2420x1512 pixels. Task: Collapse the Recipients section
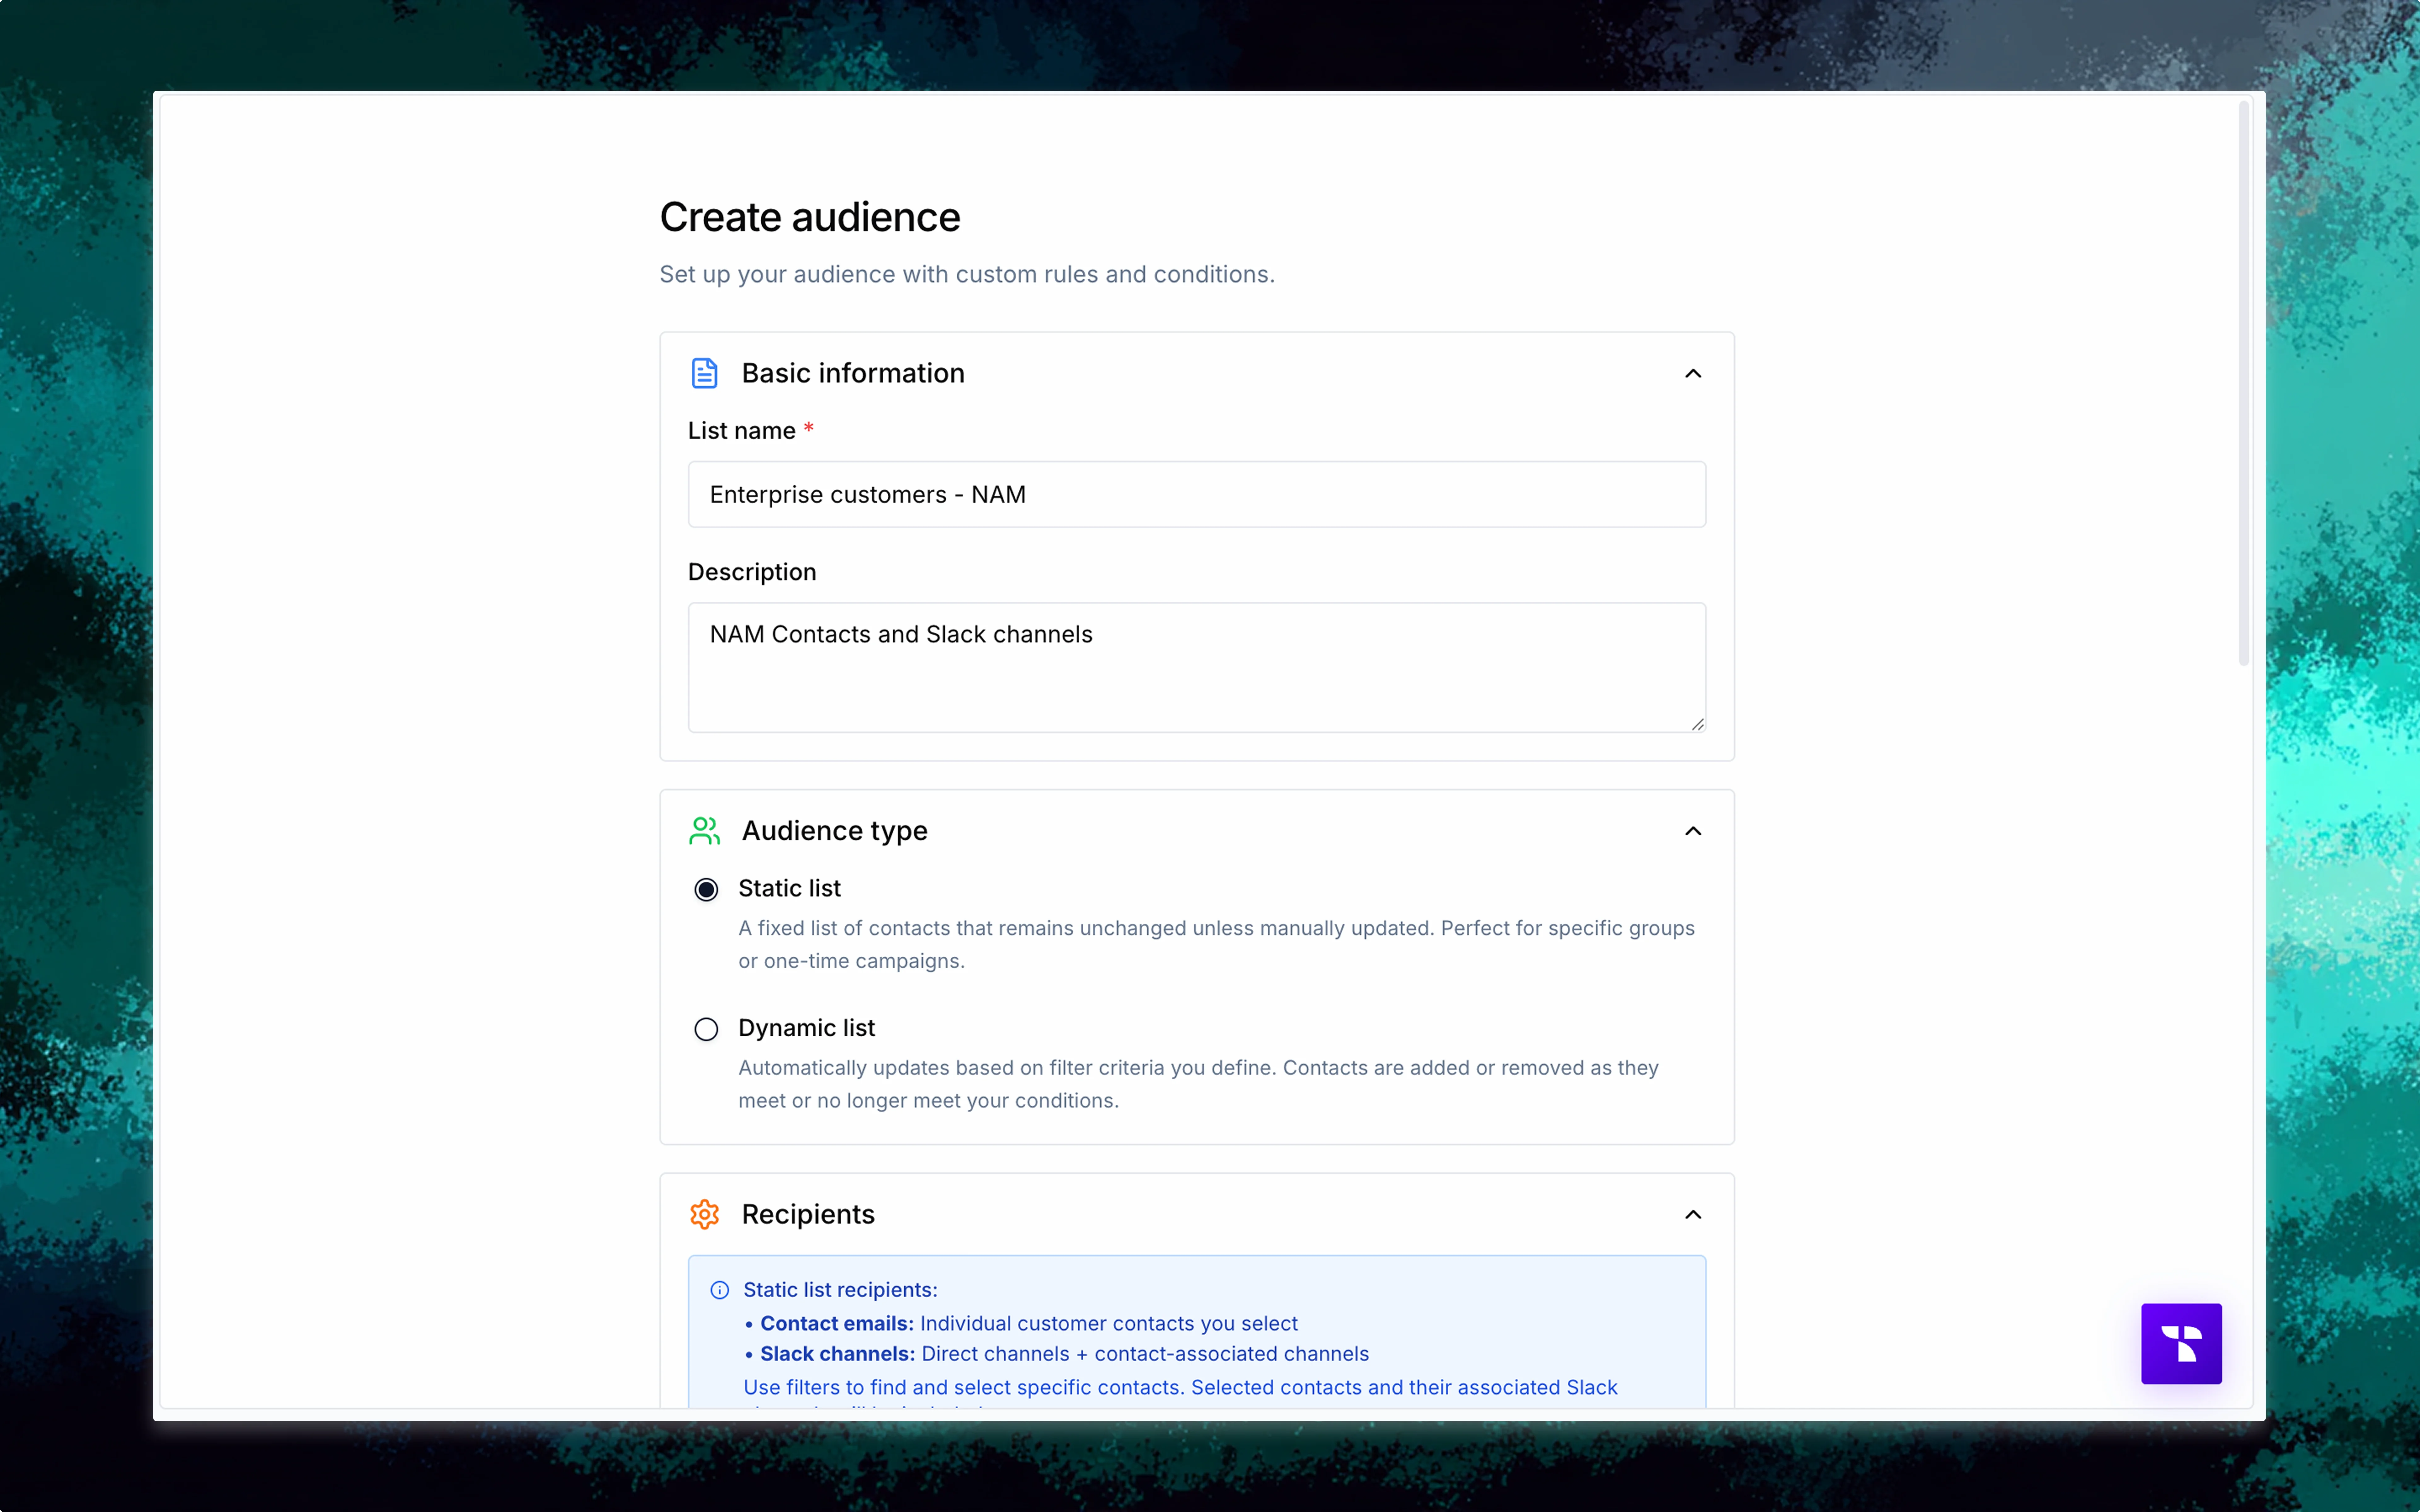1693,1214
